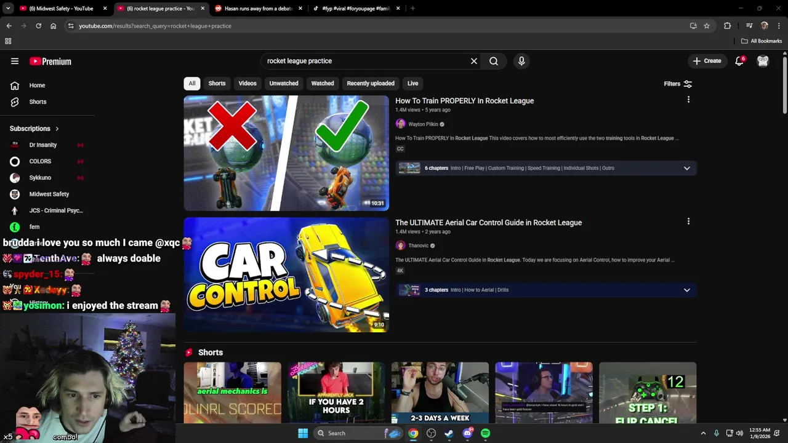Open the account avatar menu

point(763,61)
